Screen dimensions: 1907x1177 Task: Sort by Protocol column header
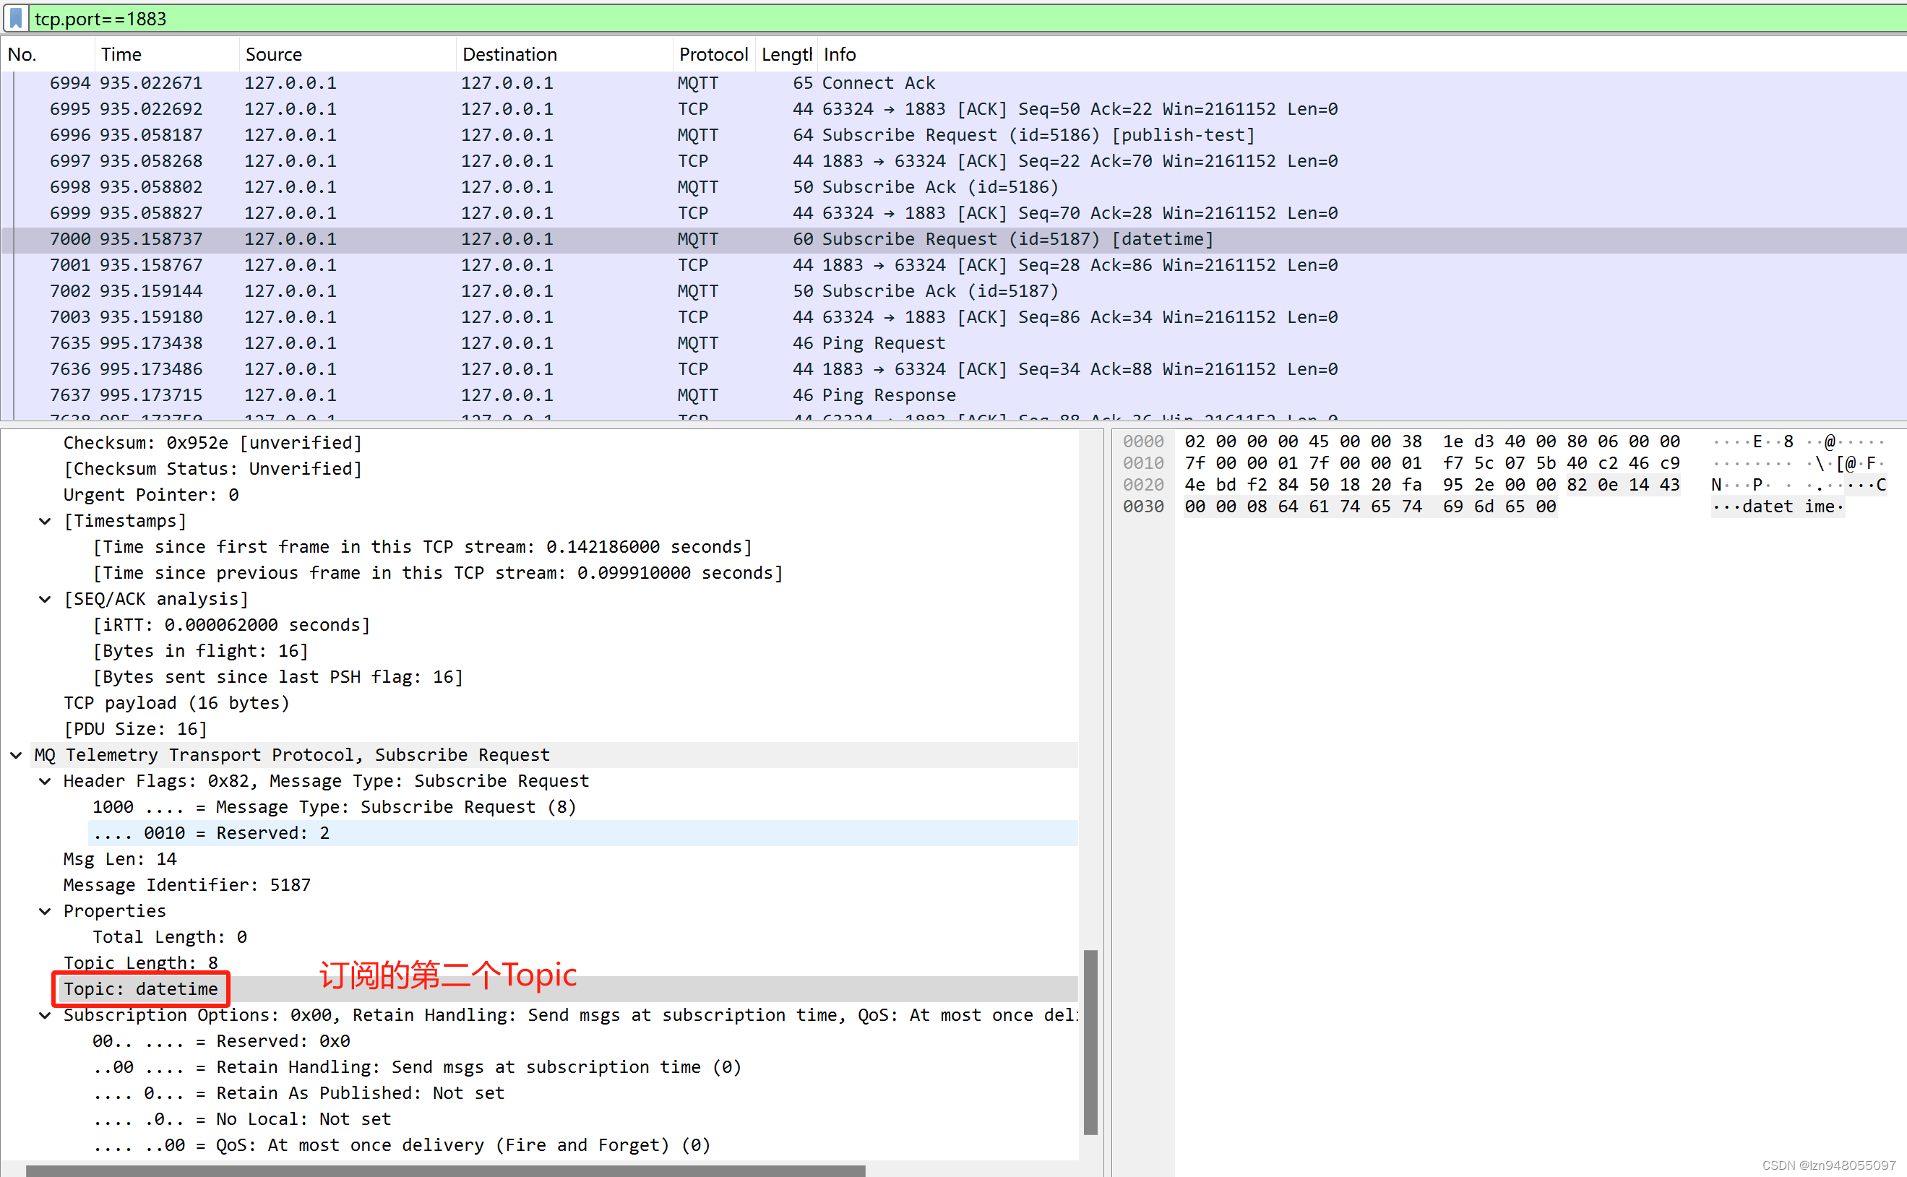[713, 54]
